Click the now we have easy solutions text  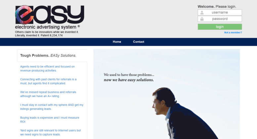point(129,80)
